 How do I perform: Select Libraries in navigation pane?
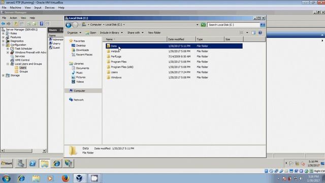point(79,64)
